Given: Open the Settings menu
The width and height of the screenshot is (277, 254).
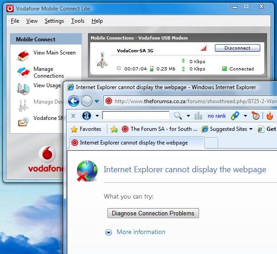Looking at the screenshot, I should 54,21.
